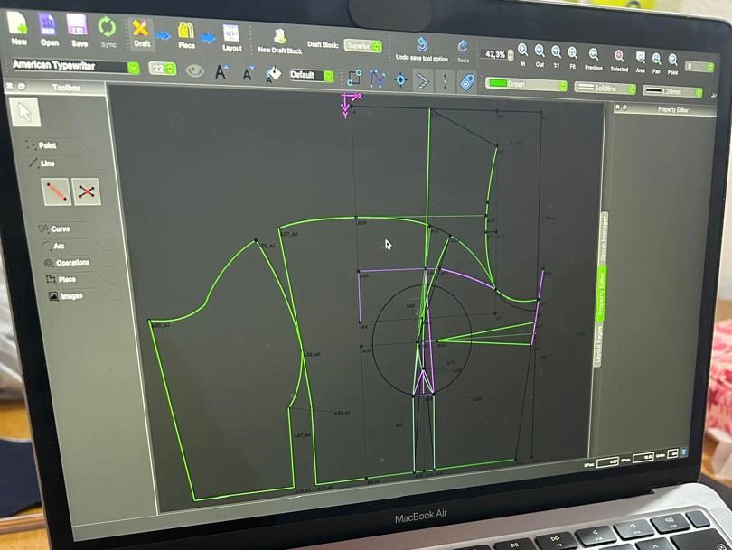The width and height of the screenshot is (732, 550).
Task: Sync measurements with the Sync icon
Action: pyautogui.click(x=108, y=33)
